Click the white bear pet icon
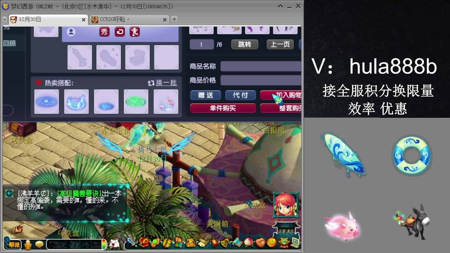 pyautogui.click(x=114, y=243)
